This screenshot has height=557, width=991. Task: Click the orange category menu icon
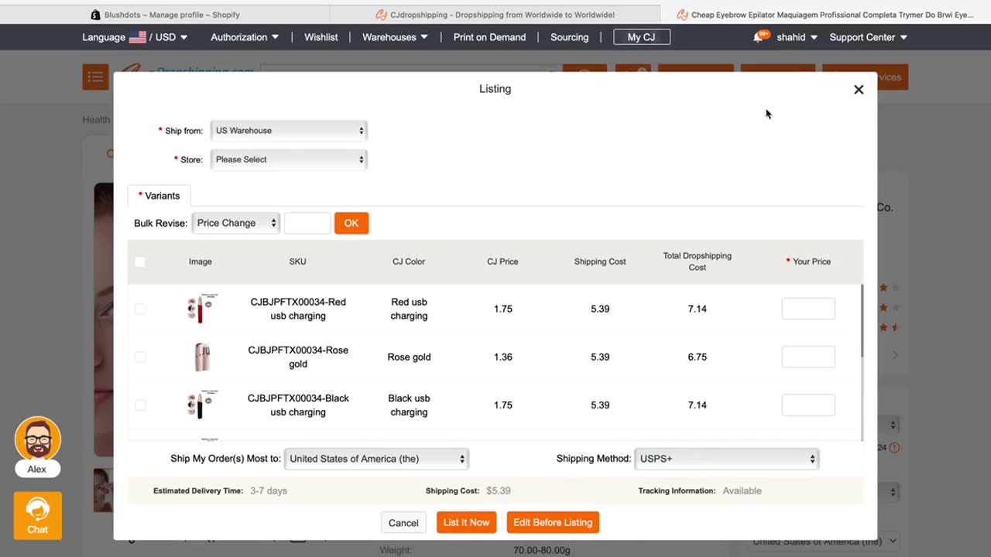click(x=96, y=77)
